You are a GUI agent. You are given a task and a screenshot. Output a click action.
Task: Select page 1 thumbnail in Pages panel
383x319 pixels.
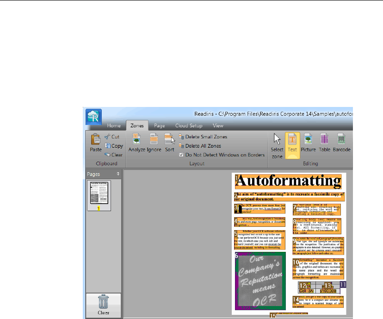99,195
